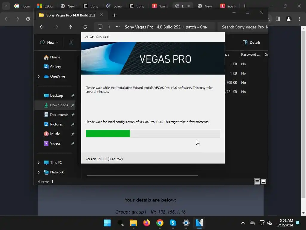The height and width of the screenshot is (230, 306).
Task: Switch to the notm Google Chrome tab
Action: pyautogui.click(x=22, y=6)
